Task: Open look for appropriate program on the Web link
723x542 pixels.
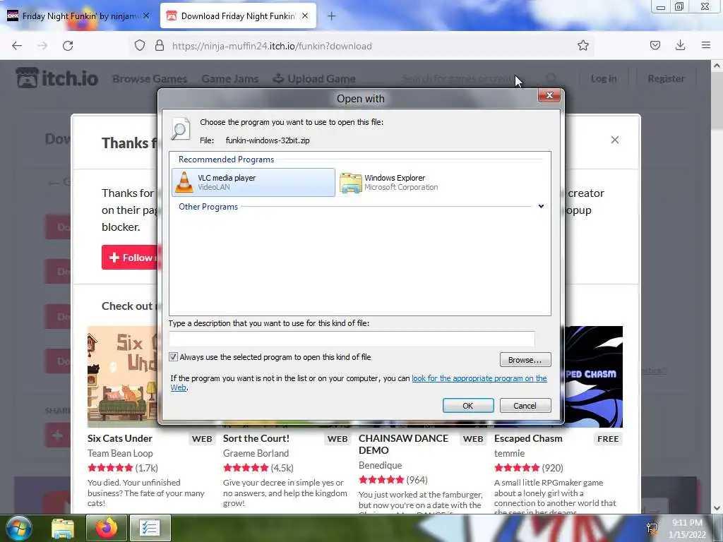Action: click(x=479, y=378)
